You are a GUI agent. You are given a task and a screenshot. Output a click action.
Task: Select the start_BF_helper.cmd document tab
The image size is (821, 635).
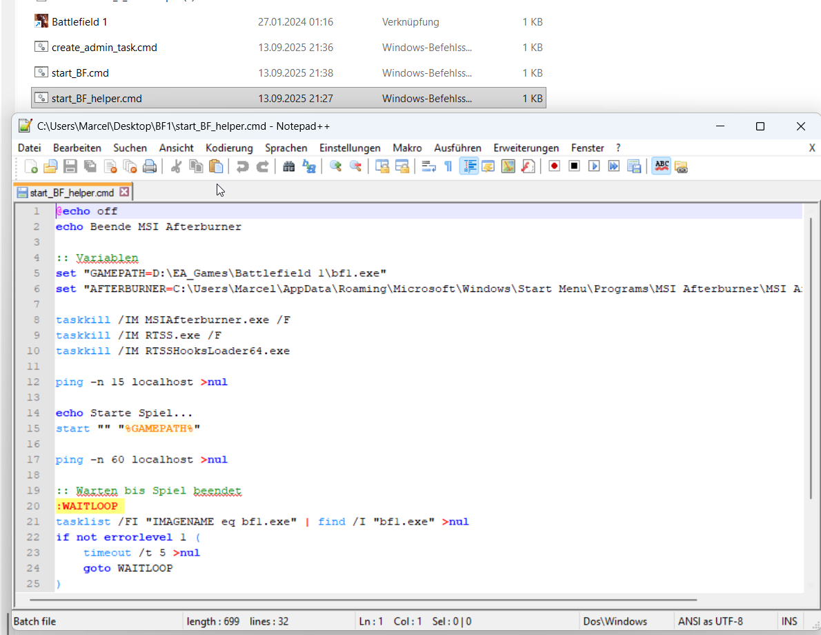72,193
